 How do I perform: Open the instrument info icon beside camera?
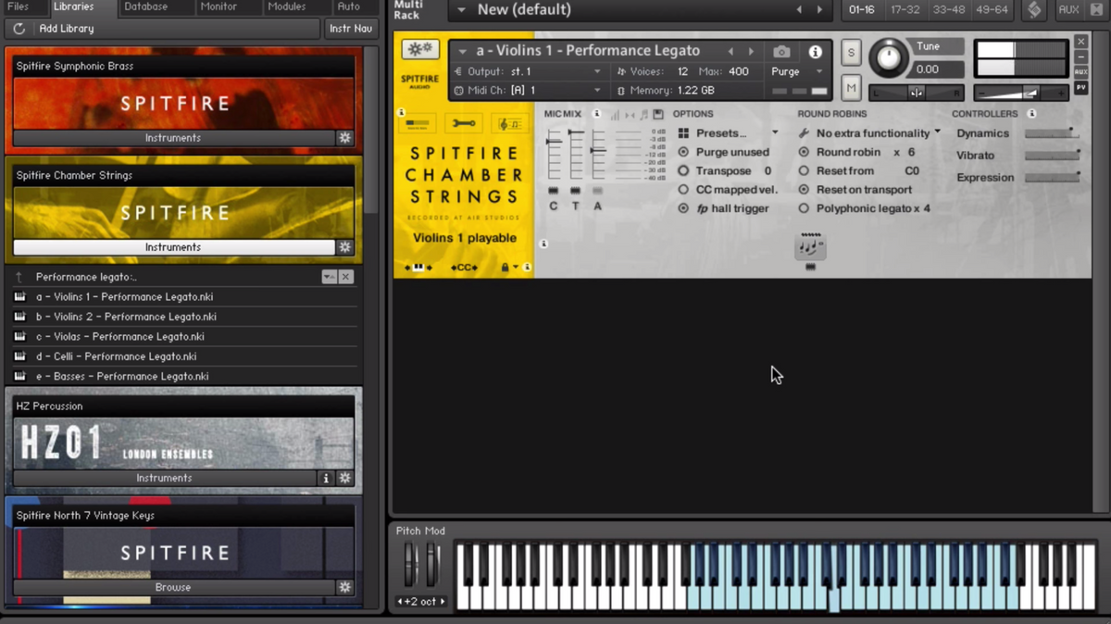[815, 52]
